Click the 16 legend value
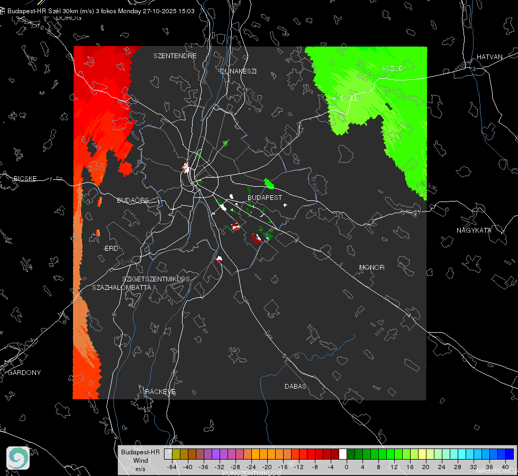 pos(410,467)
